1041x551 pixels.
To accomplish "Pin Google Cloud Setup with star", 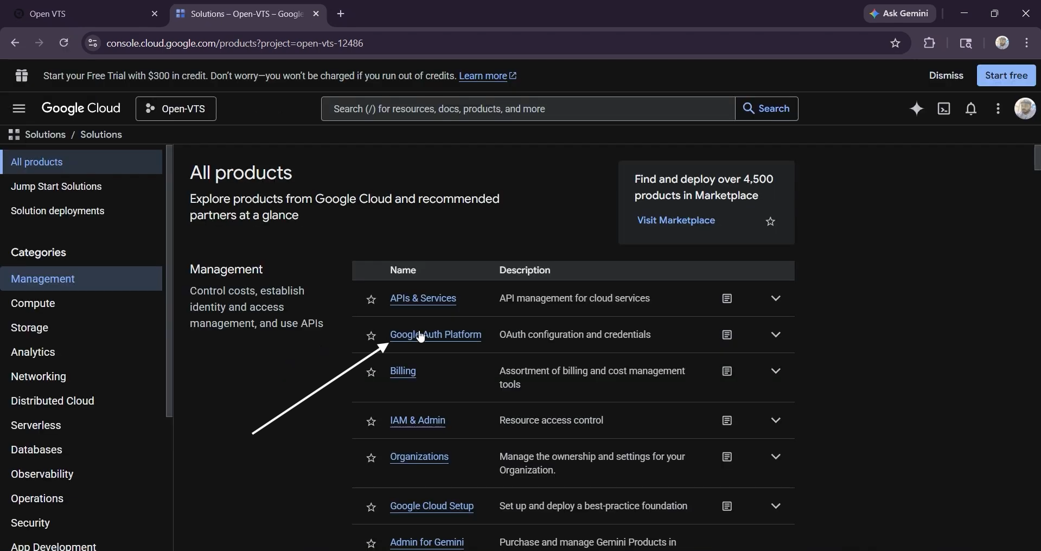I will point(371,508).
